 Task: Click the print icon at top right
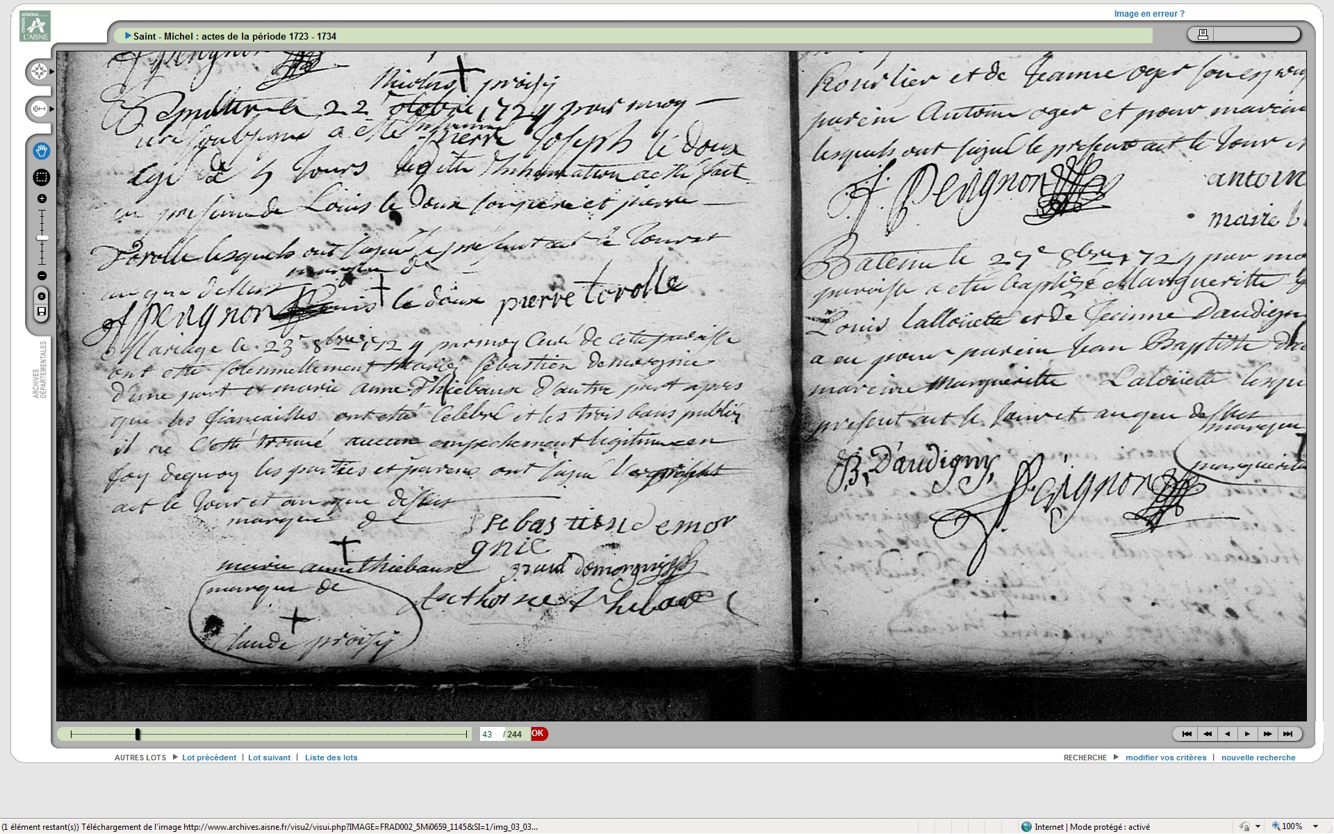click(x=1203, y=34)
